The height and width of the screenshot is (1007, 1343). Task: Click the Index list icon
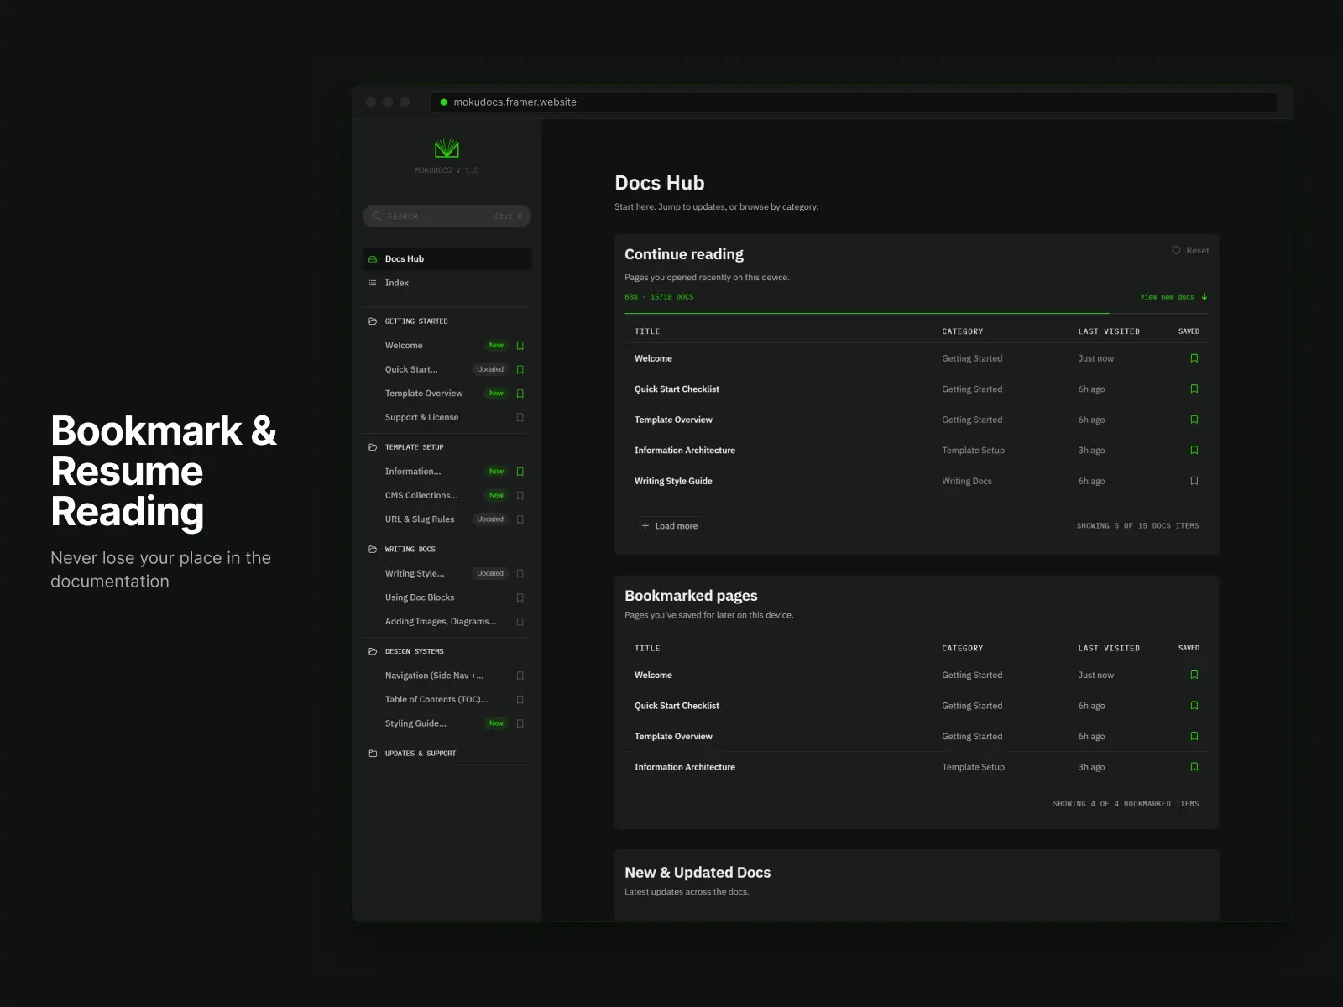tap(373, 283)
